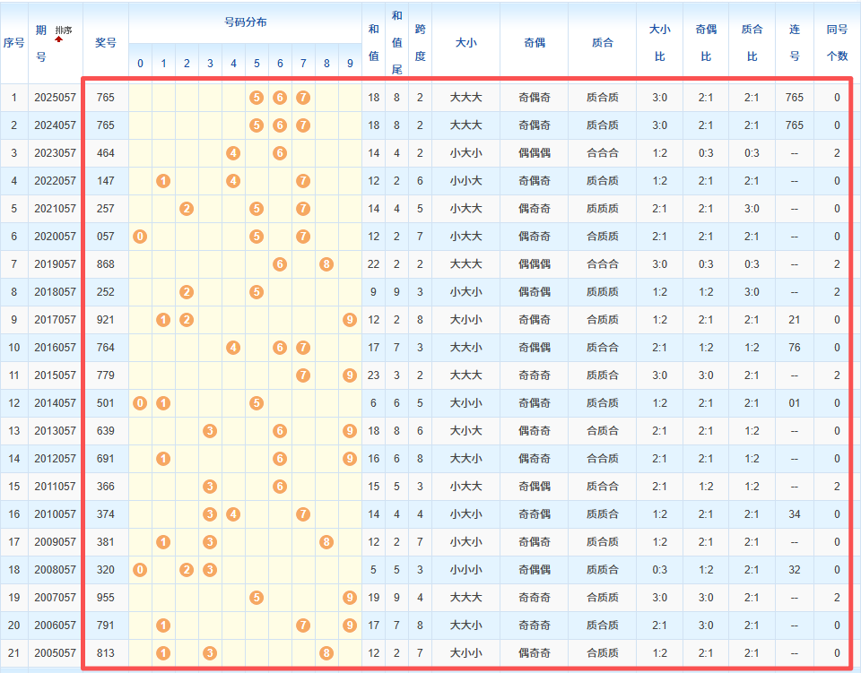Click the digit 9 column header
This screenshot has width=861, height=673.
click(x=350, y=64)
